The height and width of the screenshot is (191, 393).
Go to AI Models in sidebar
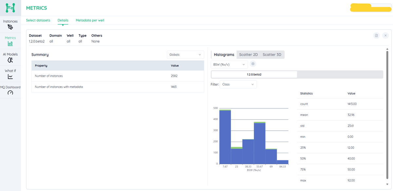point(10,57)
